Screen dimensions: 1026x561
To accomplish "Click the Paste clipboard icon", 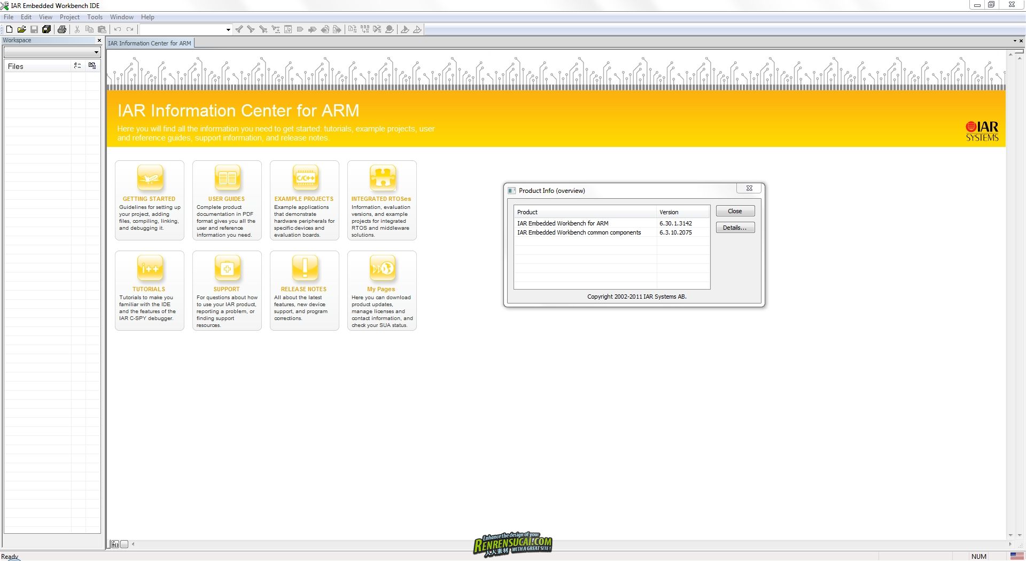I will pos(102,29).
